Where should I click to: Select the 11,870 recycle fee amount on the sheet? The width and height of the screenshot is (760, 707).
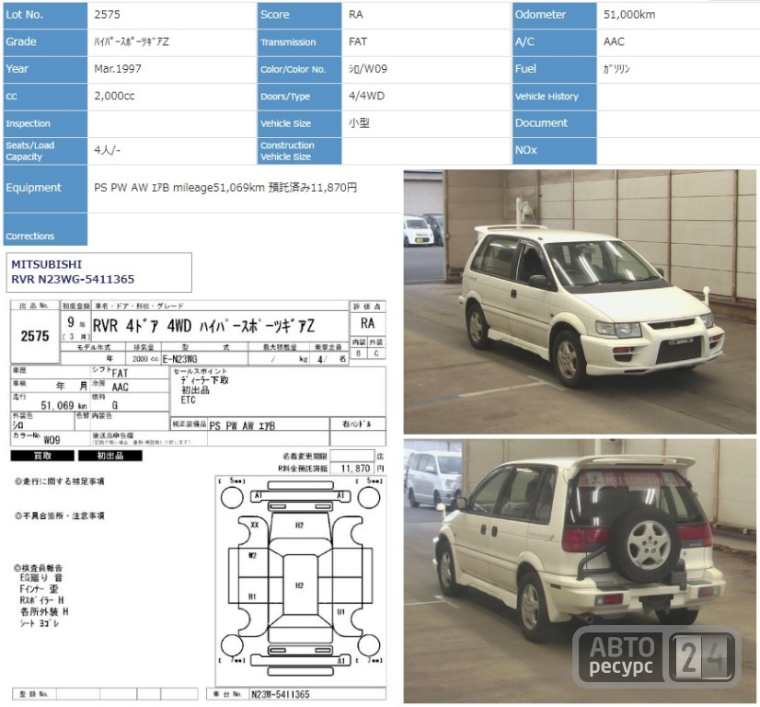pyautogui.click(x=355, y=469)
